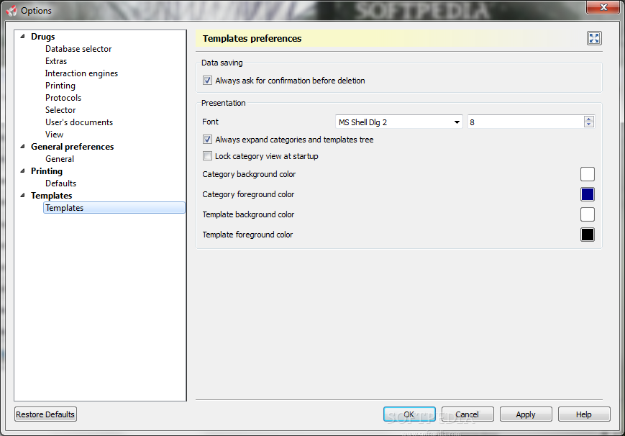Select the Selector tree item
Screen dimensions: 625x436
click(60, 110)
